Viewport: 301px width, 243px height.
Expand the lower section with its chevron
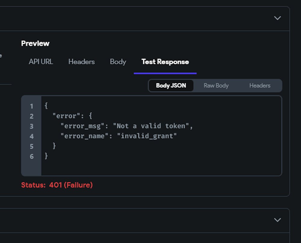[277, 220]
